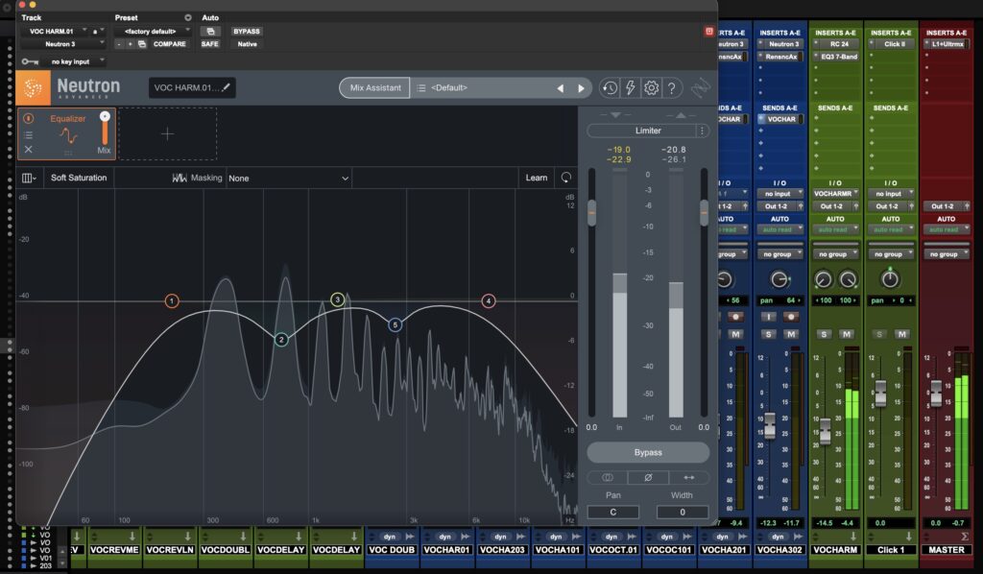
Task: Toggle Soft Saturation in the equalizer
Action: (x=79, y=178)
